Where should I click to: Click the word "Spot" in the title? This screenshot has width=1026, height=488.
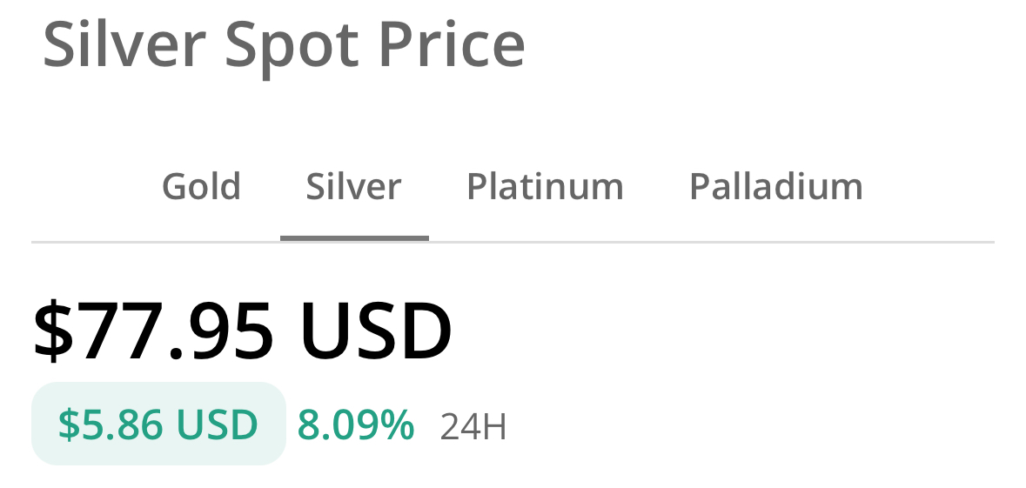pos(291,45)
